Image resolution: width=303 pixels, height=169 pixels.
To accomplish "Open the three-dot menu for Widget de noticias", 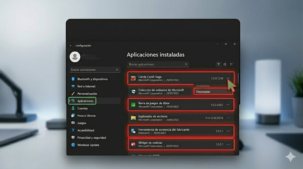I will tap(228, 144).
